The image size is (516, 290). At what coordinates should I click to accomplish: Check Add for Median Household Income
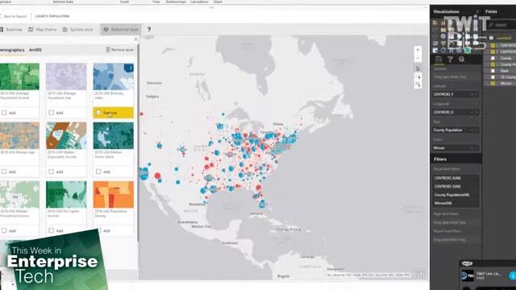tap(4, 230)
